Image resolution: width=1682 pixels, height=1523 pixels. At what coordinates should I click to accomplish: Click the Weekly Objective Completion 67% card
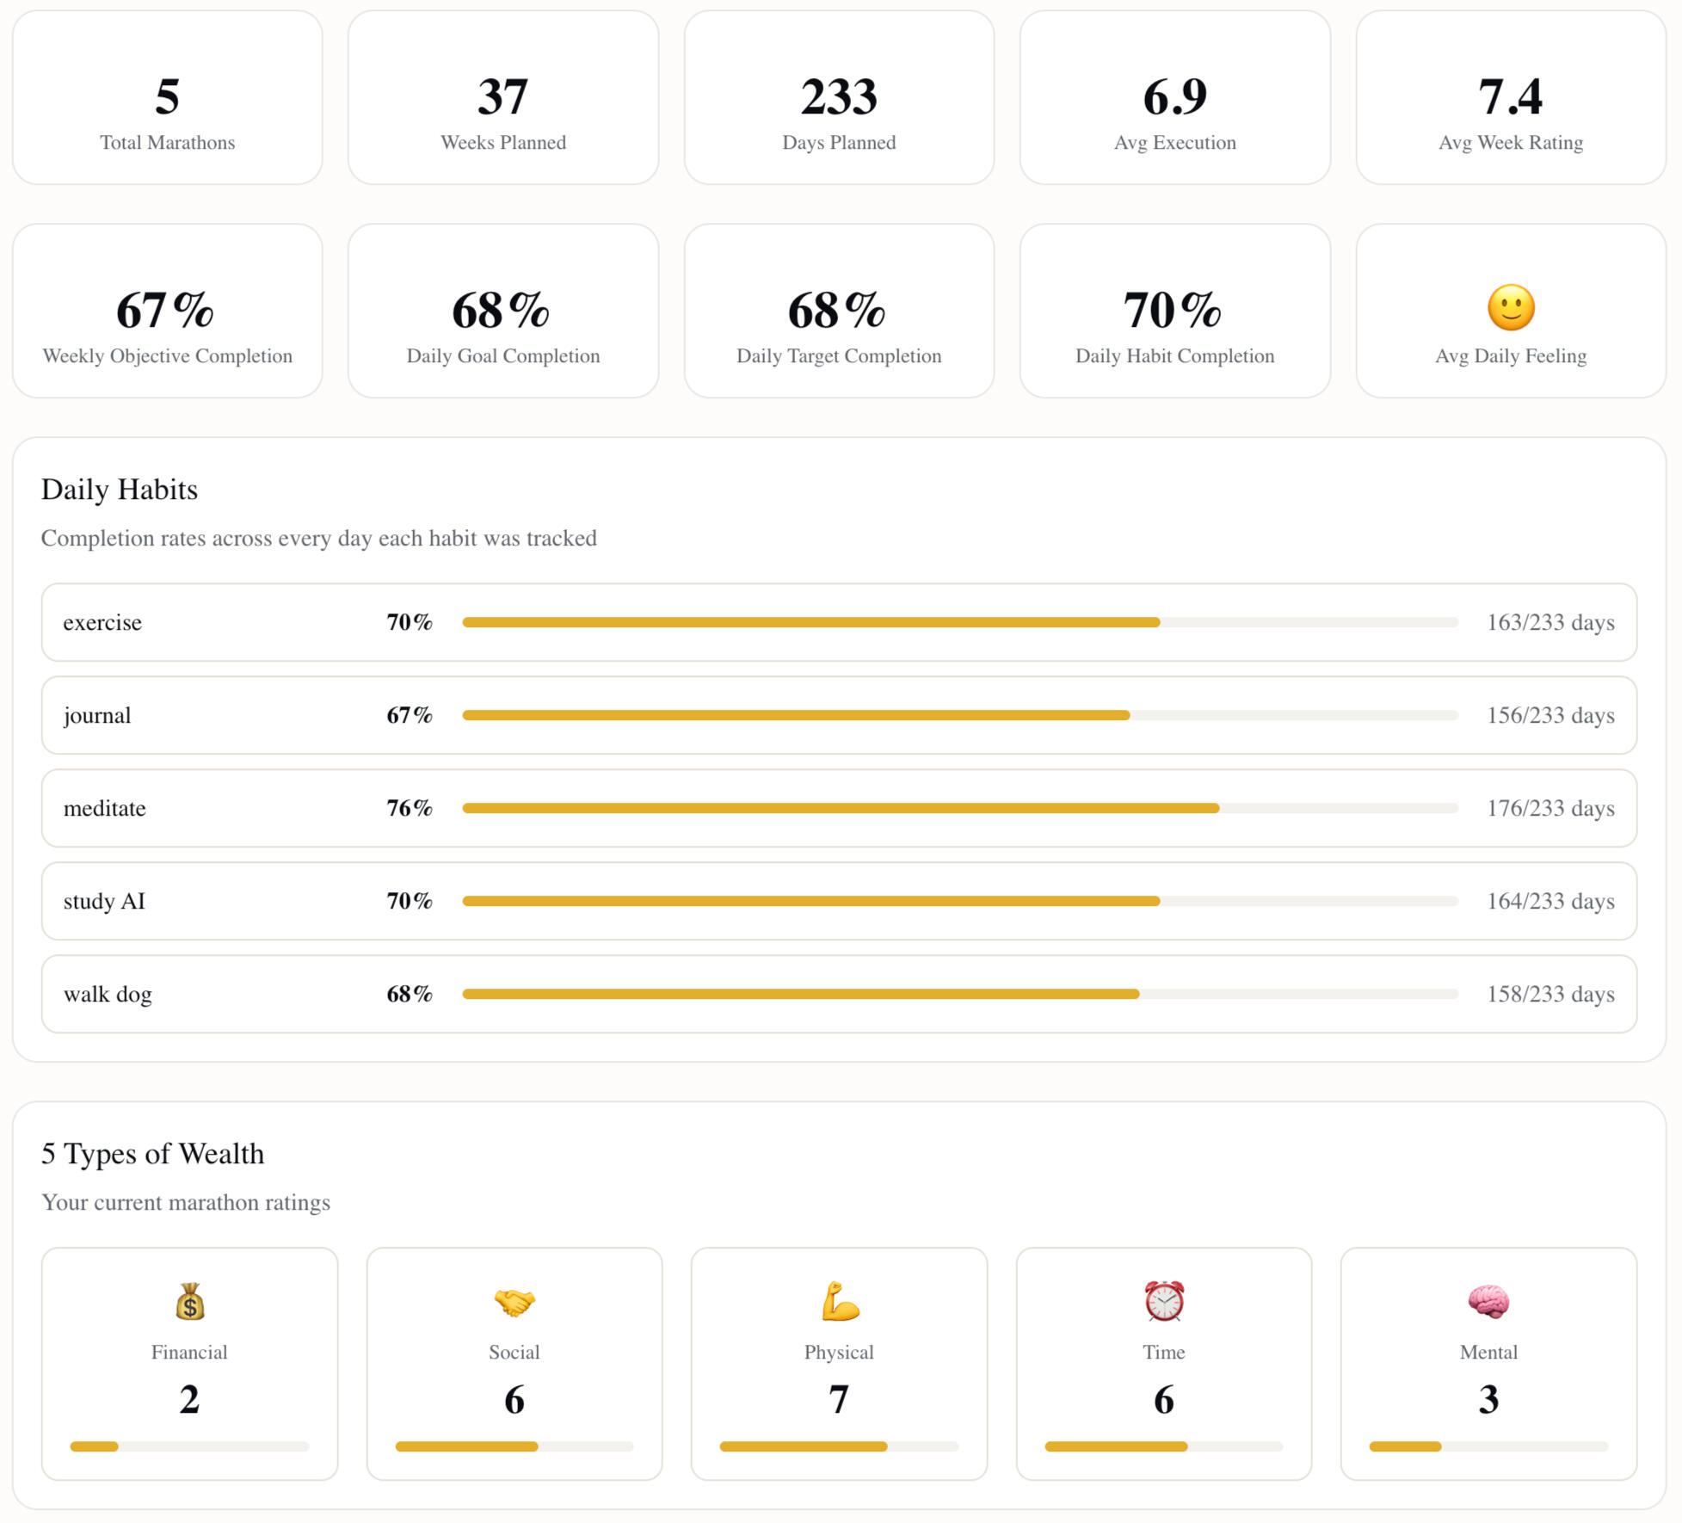tap(168, 311)
